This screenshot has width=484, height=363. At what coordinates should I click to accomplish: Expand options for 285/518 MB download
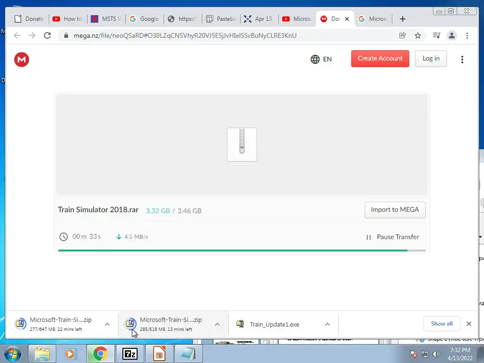pos(217,324)
